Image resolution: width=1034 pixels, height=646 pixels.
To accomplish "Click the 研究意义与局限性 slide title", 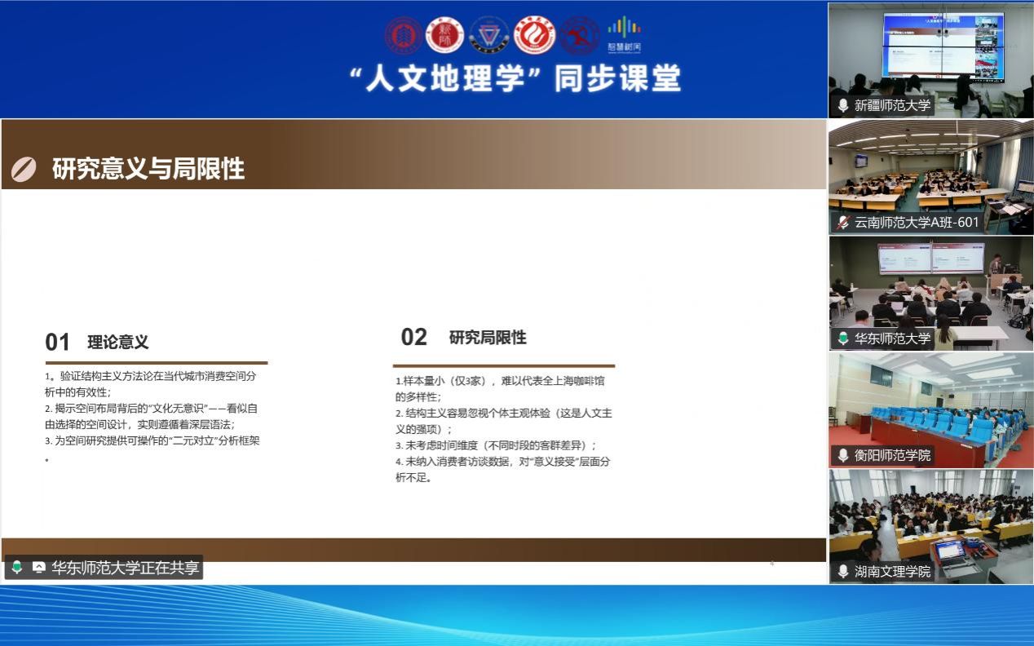I will (x=148, y=169).
